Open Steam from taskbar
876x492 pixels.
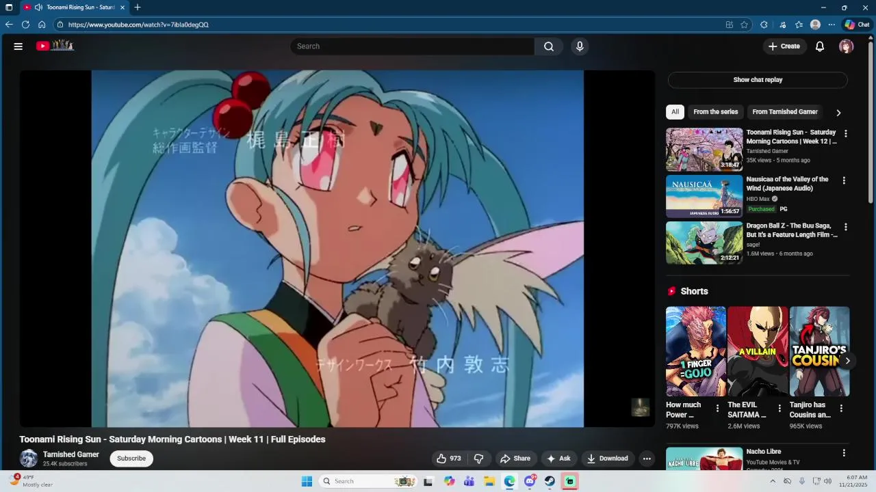tap(550, 481)
